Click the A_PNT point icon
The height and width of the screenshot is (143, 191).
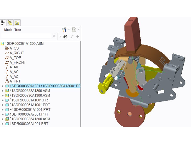7,81
